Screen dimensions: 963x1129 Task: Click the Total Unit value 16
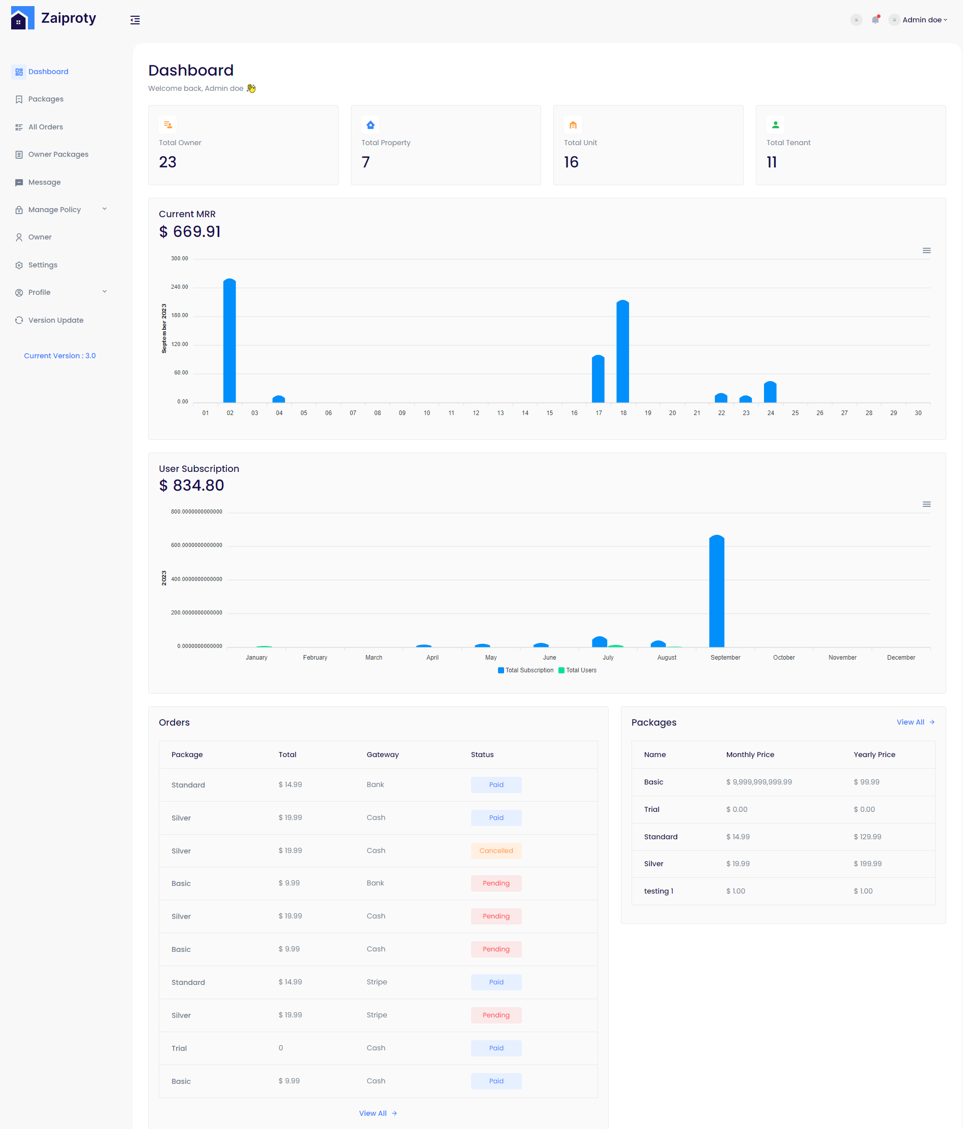(571, 162)
